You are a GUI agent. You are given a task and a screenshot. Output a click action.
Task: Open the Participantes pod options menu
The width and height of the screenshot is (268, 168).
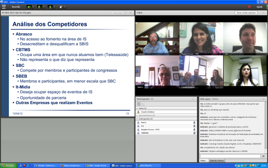point(193,99)
